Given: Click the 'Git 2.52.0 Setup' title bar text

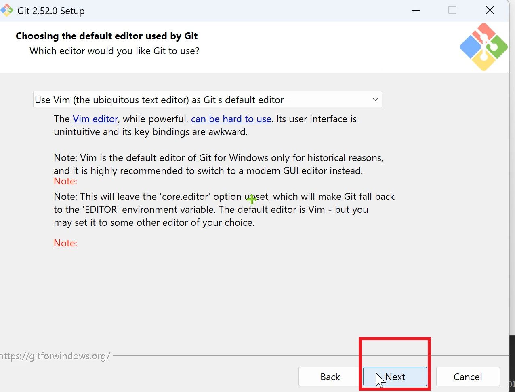Looking at the screenshot, I should click(x=51, y=11).
